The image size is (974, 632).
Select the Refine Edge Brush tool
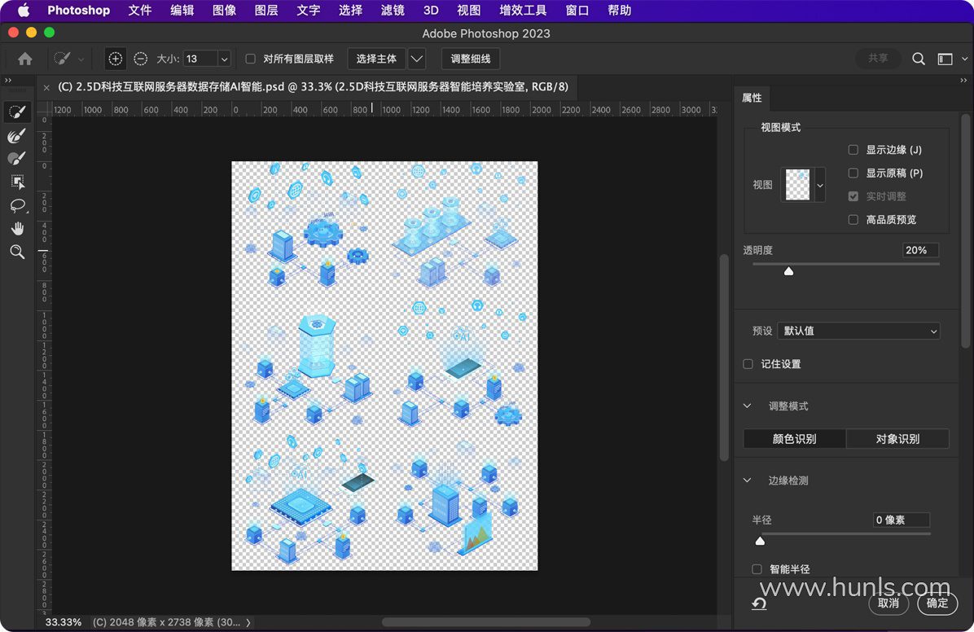pyautogui.click(x=17, y=135)
